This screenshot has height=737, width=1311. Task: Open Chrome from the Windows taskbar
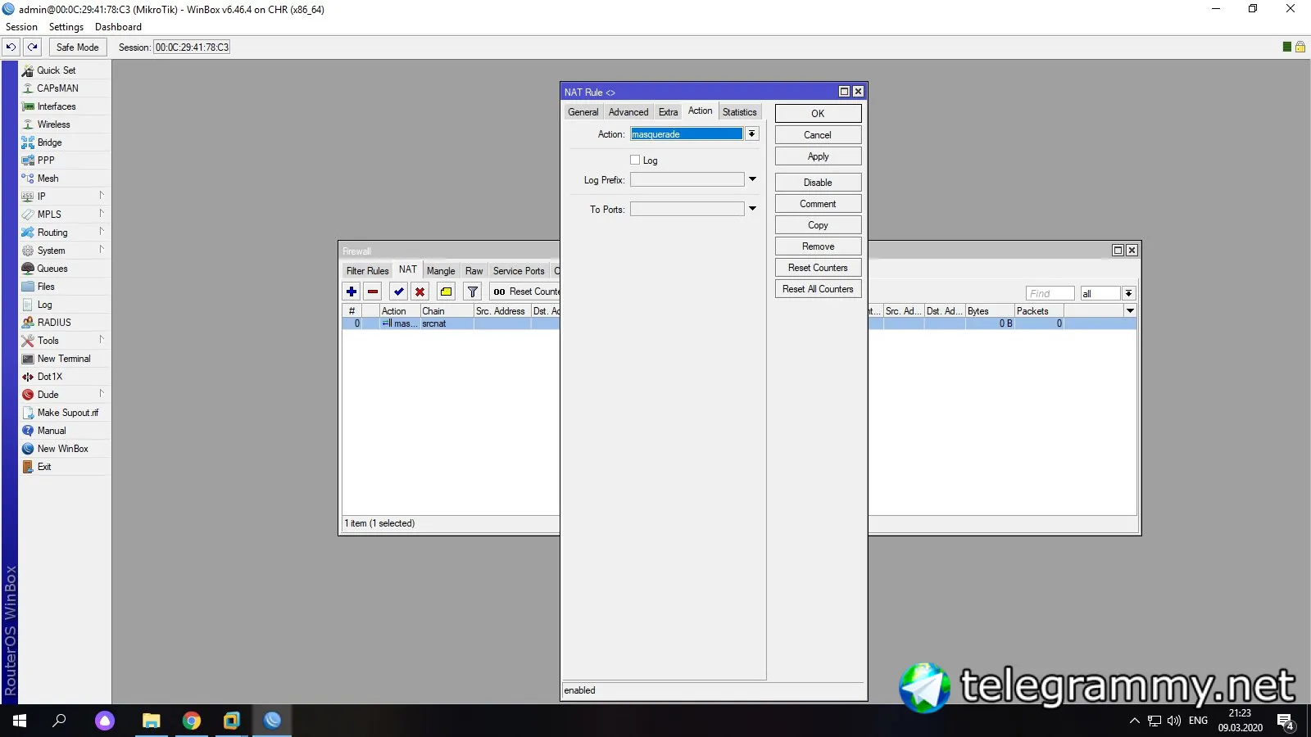(x=192, y=721)
